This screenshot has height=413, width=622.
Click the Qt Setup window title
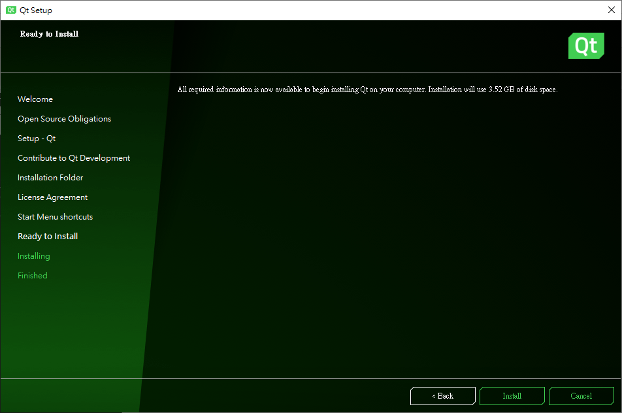point(36,10)
